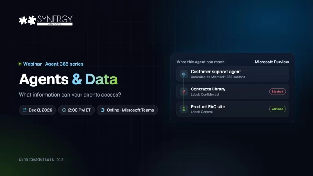Click the SYNERGY ADVISORS wordmark

pyautogui.click(x=55, y=20)
